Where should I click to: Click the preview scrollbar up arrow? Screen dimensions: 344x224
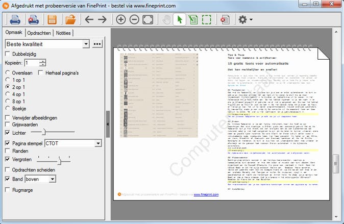point(336,32)
